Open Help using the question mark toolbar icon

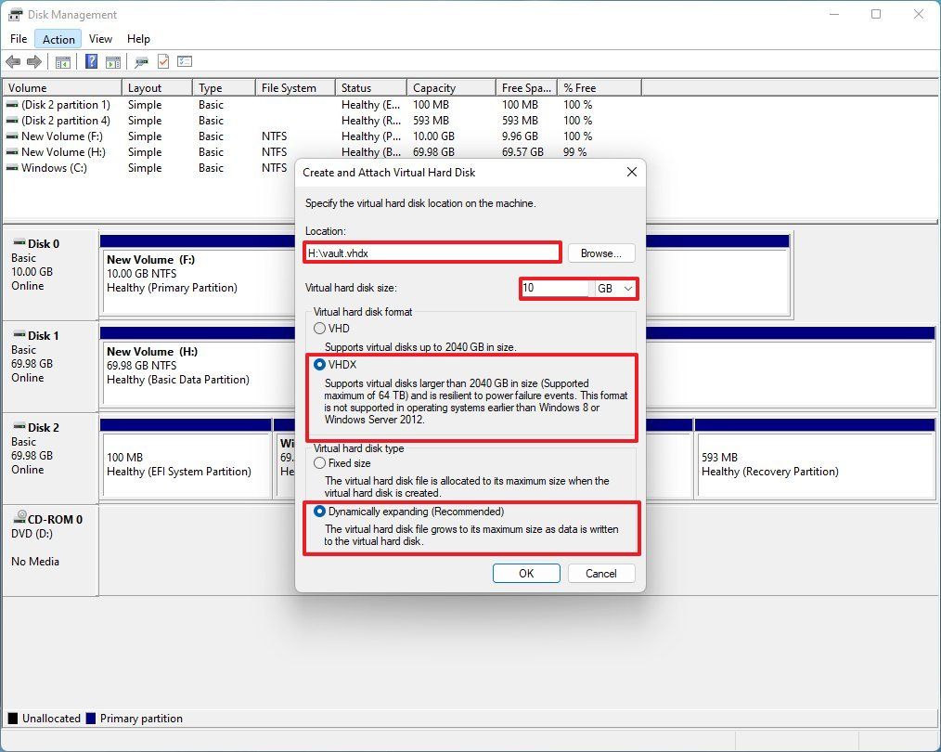(x=90, y=62)
